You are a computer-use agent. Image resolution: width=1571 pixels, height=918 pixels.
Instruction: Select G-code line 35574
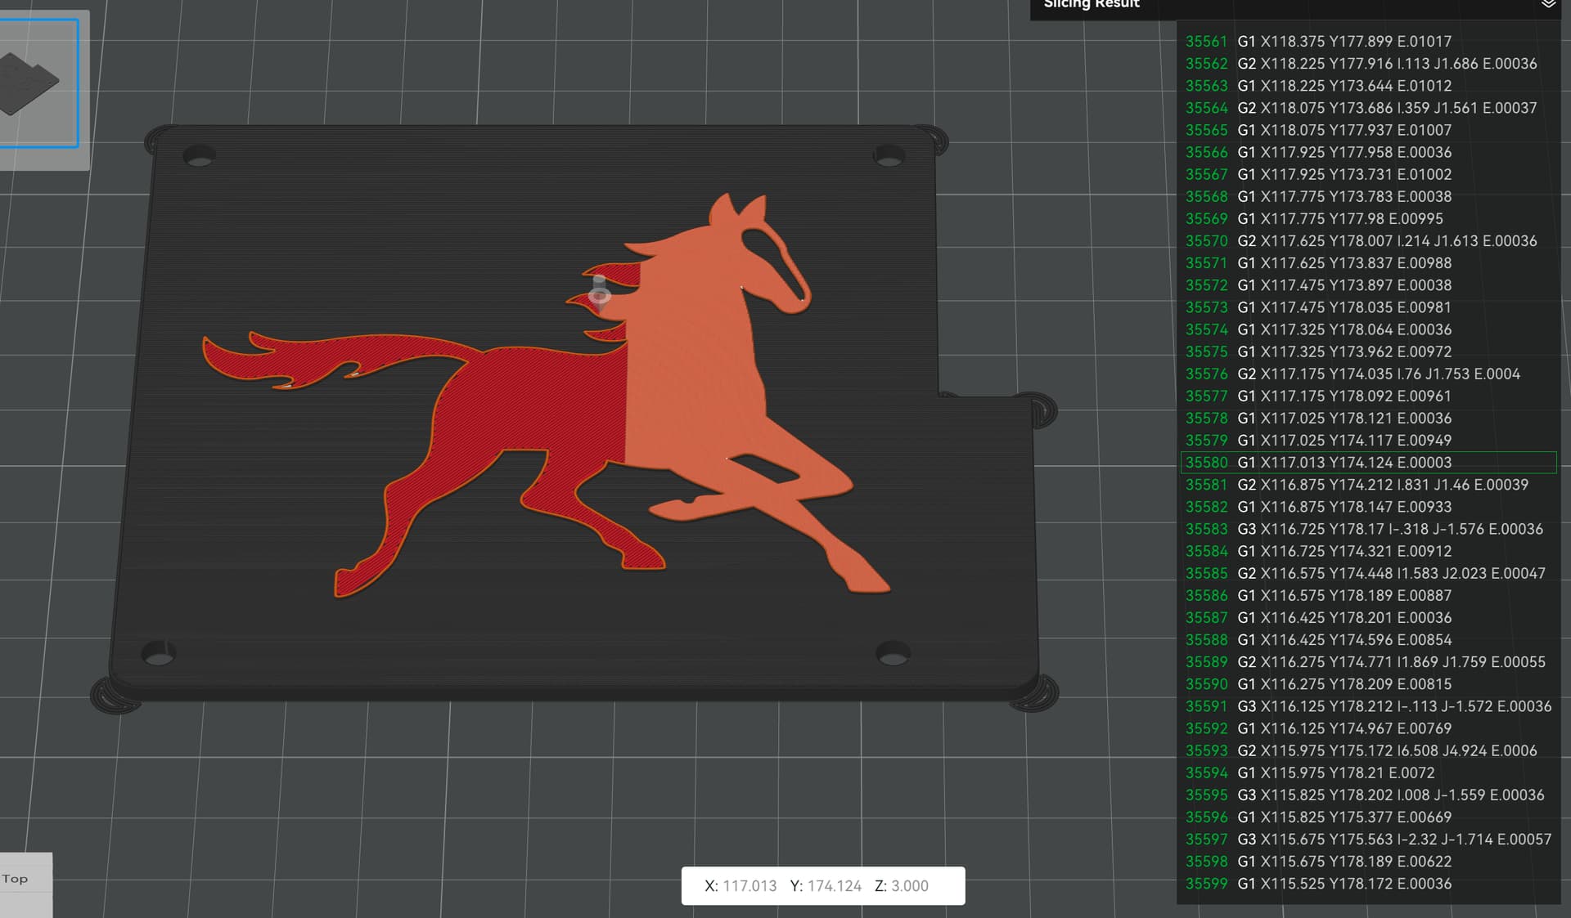(x=1368, y=329)
